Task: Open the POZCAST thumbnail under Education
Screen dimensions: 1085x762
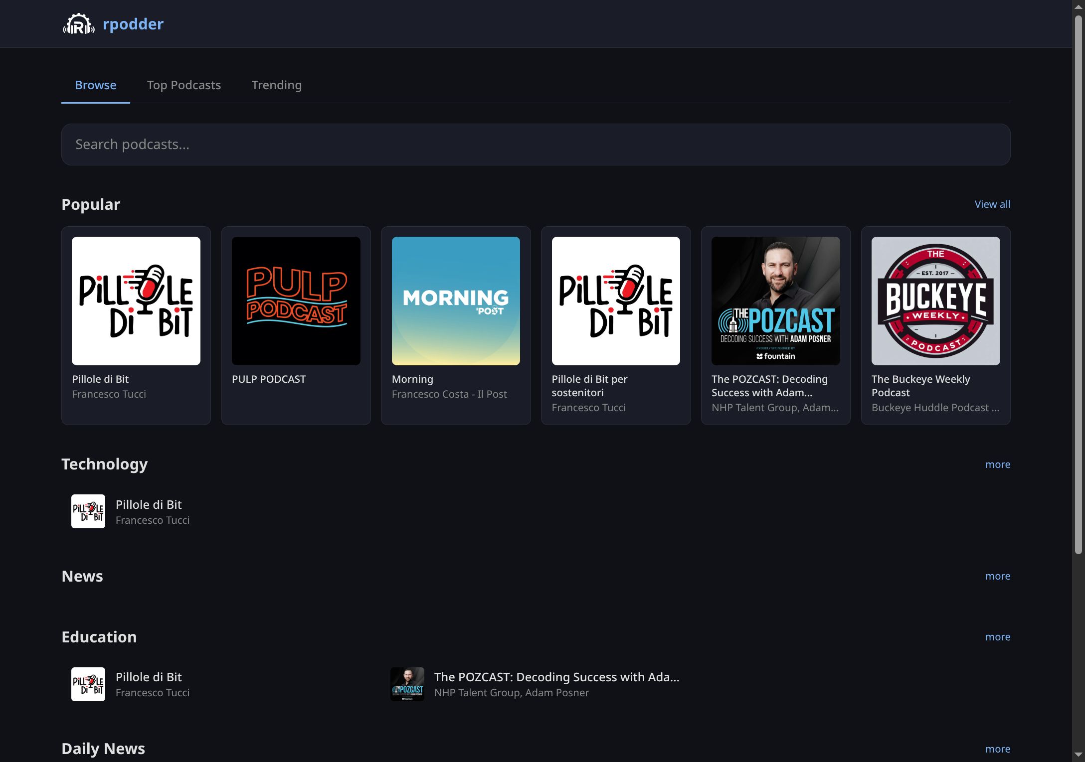Action: click(x=407, y=684)
